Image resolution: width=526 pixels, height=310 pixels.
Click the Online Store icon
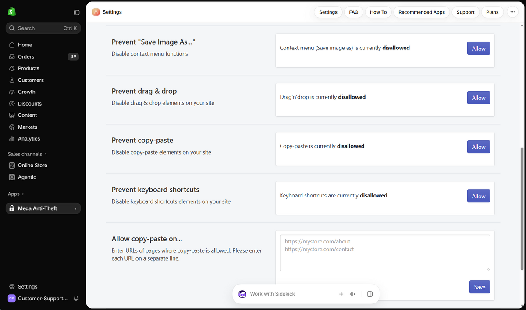click(12, 166)
